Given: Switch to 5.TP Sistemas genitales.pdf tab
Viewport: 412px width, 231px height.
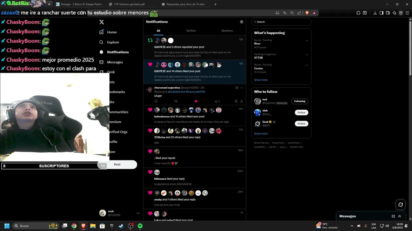Looking at the screenshot, I should pos(129,4).
